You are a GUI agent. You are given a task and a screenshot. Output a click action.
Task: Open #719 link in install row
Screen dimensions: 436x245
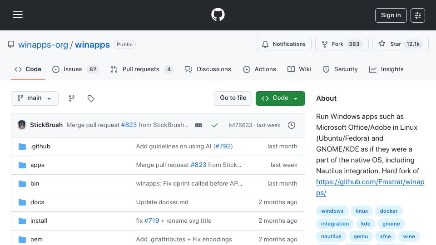[152, 221]
